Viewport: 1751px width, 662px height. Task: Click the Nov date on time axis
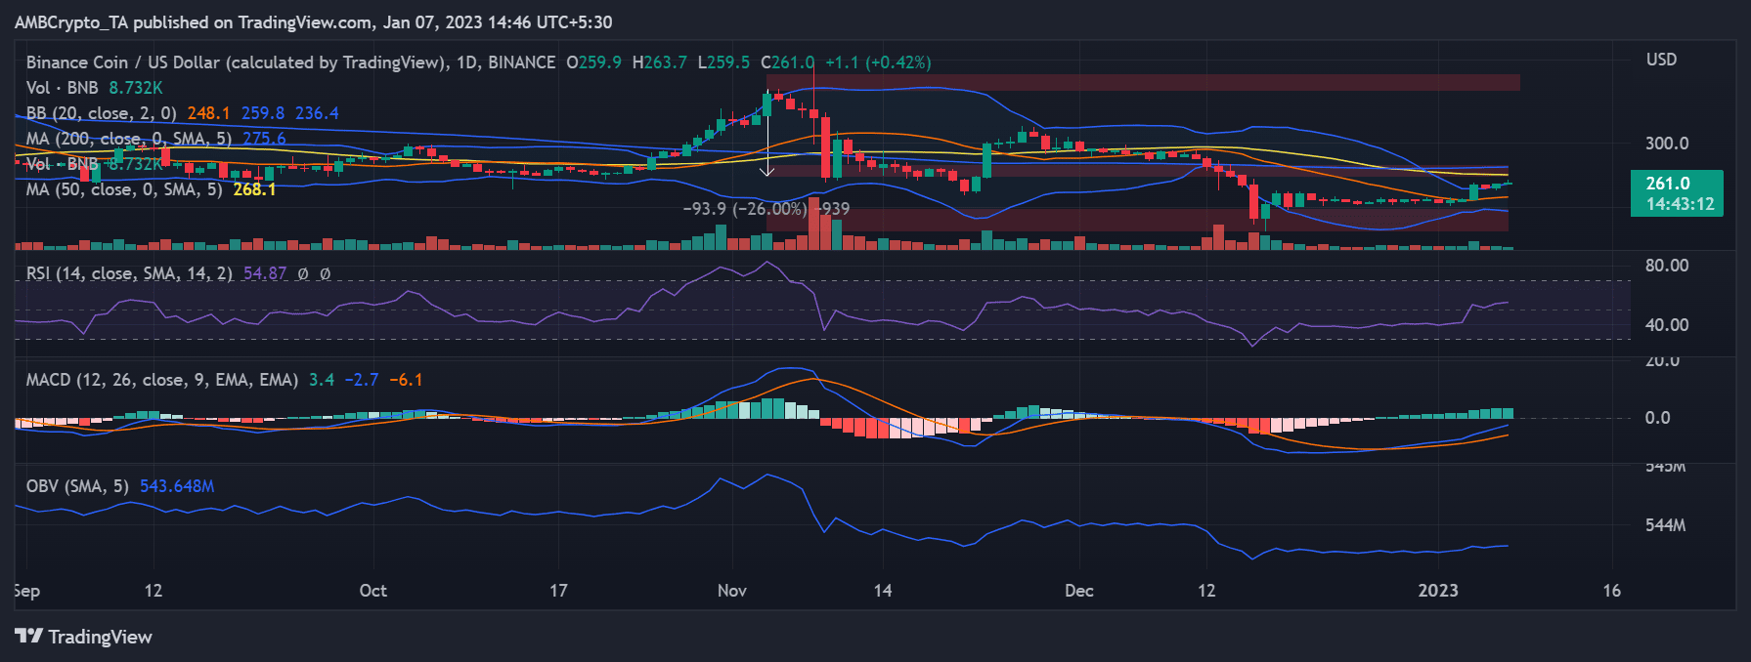pos(731,591)
